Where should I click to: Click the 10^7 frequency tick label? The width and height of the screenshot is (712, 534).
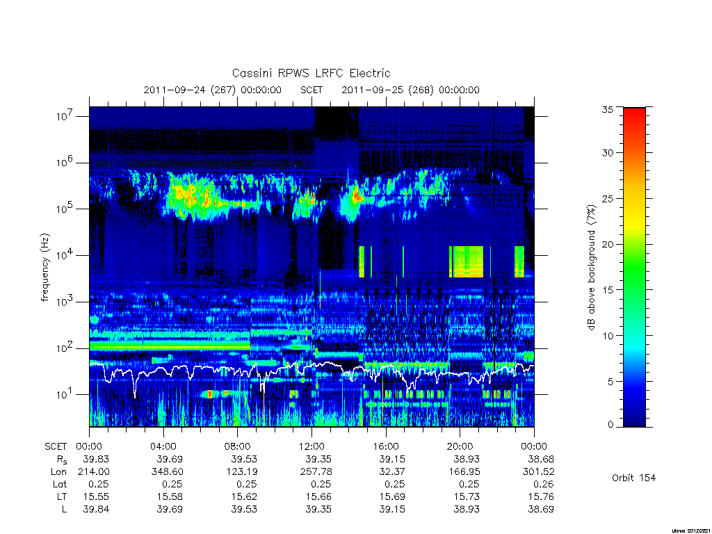pos(65,116)
